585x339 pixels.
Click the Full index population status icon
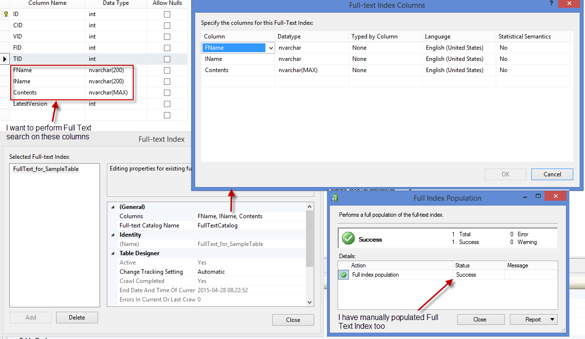(343, 275)
